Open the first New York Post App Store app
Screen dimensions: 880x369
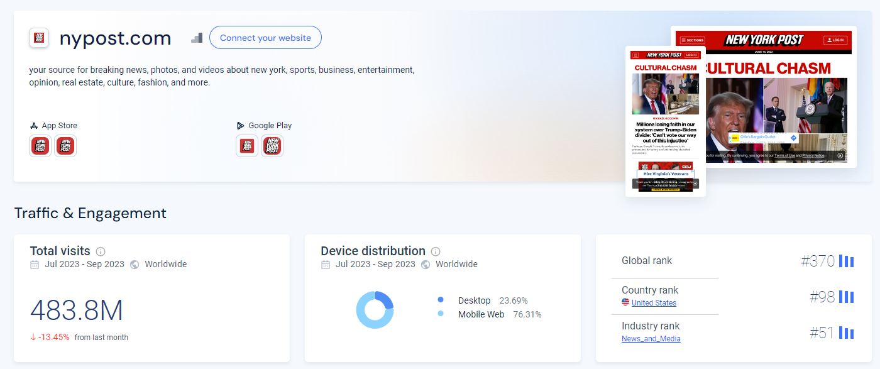(40, 146)
